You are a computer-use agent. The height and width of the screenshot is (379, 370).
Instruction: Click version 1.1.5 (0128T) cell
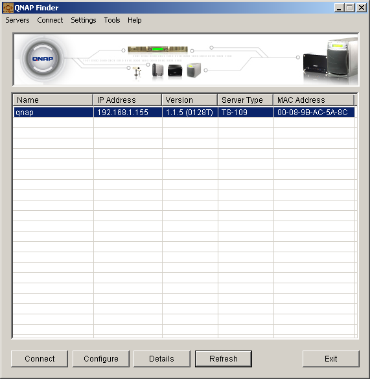[x=190, y=113]
